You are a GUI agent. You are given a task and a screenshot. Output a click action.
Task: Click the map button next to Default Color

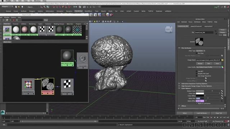pos(222,91)
